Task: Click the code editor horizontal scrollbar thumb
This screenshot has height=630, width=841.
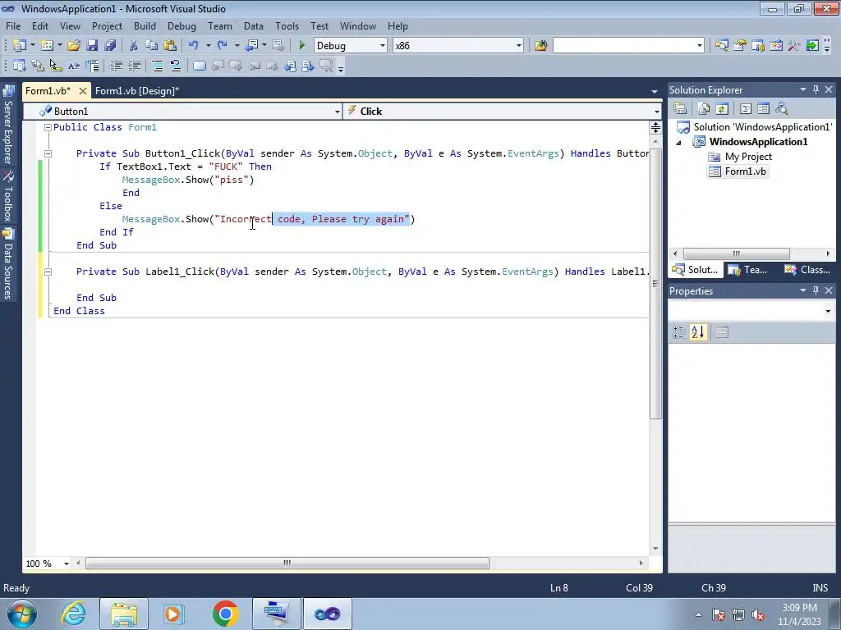Action: click(287, 563)
